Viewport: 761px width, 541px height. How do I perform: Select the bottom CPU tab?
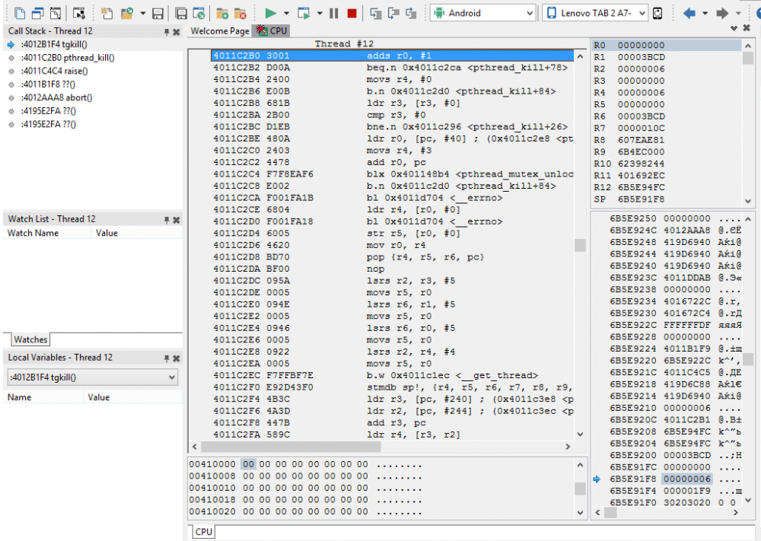click(203, 532)
